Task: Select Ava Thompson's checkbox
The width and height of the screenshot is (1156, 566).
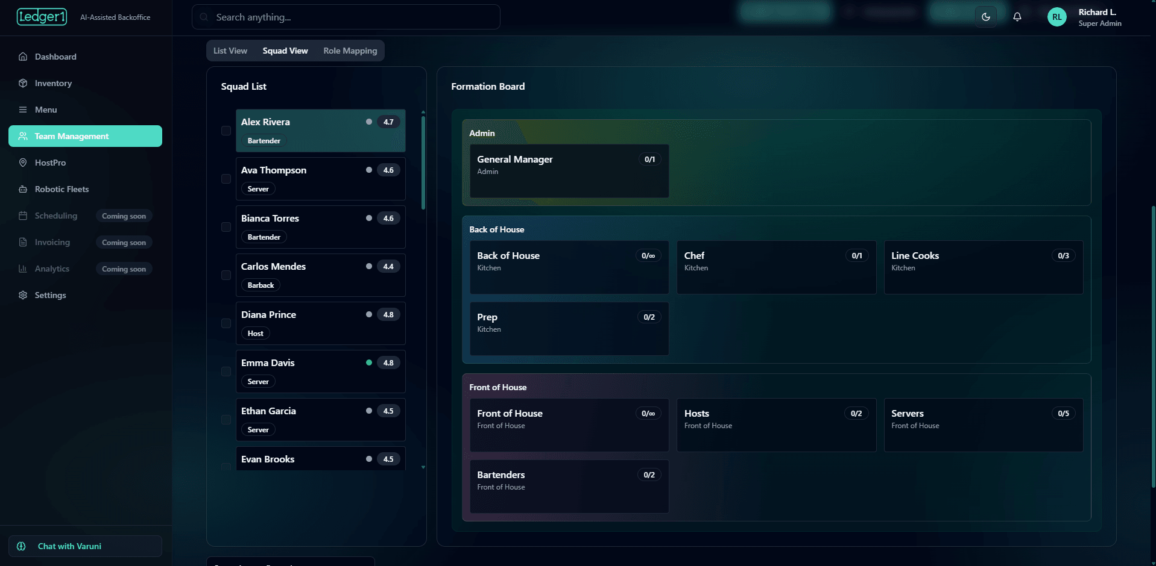Action: coord(226,179)
